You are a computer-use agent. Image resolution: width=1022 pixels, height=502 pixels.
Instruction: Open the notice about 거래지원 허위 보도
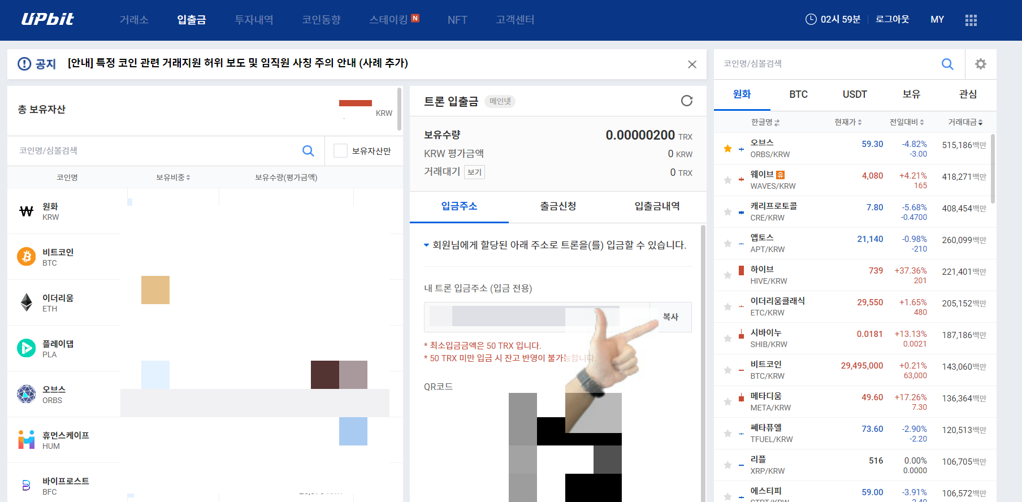237,63
